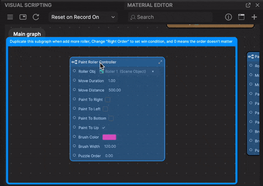Screen dimensions: 263x186
Task: Switch to the Material Editor tab
Action: [x=150, y=5]
